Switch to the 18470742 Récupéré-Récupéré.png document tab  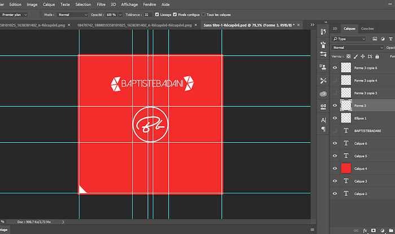[x=134, y=25]
